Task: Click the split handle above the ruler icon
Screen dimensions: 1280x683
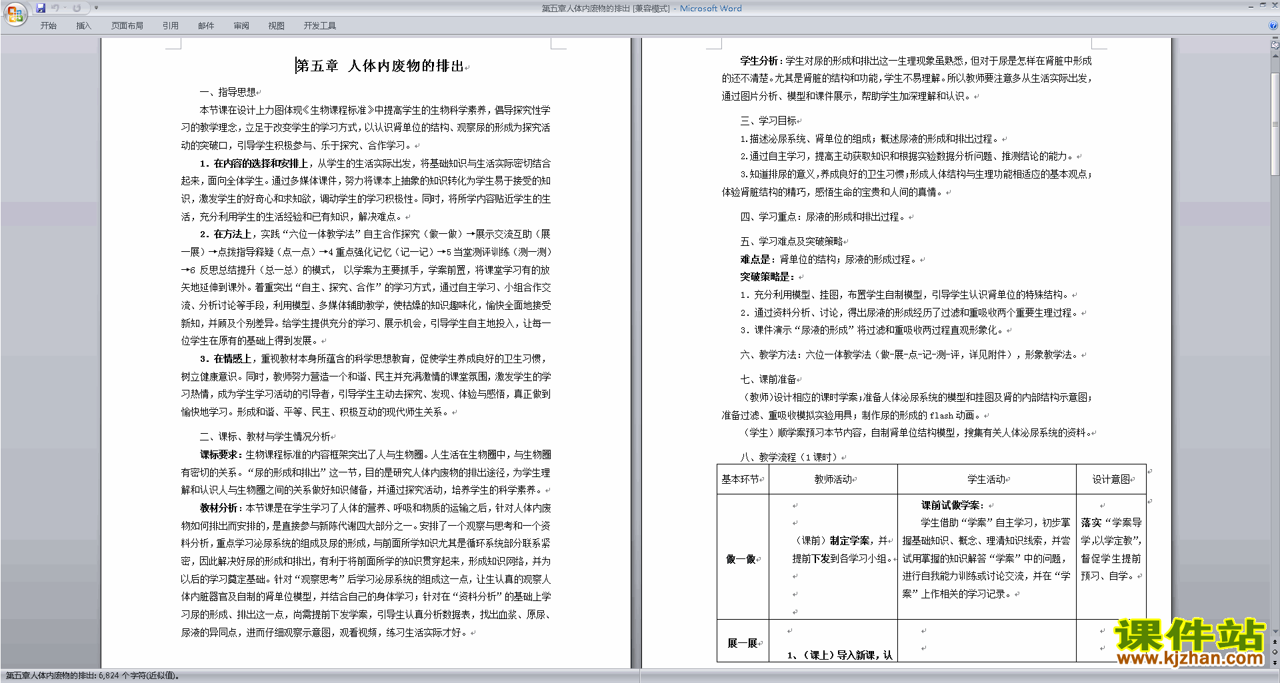Action: tap(1275, 39)
